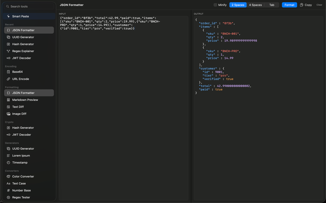Screen dimensions: 326x203
Task: Click the Text Case label
Action: tap(19, 184)
